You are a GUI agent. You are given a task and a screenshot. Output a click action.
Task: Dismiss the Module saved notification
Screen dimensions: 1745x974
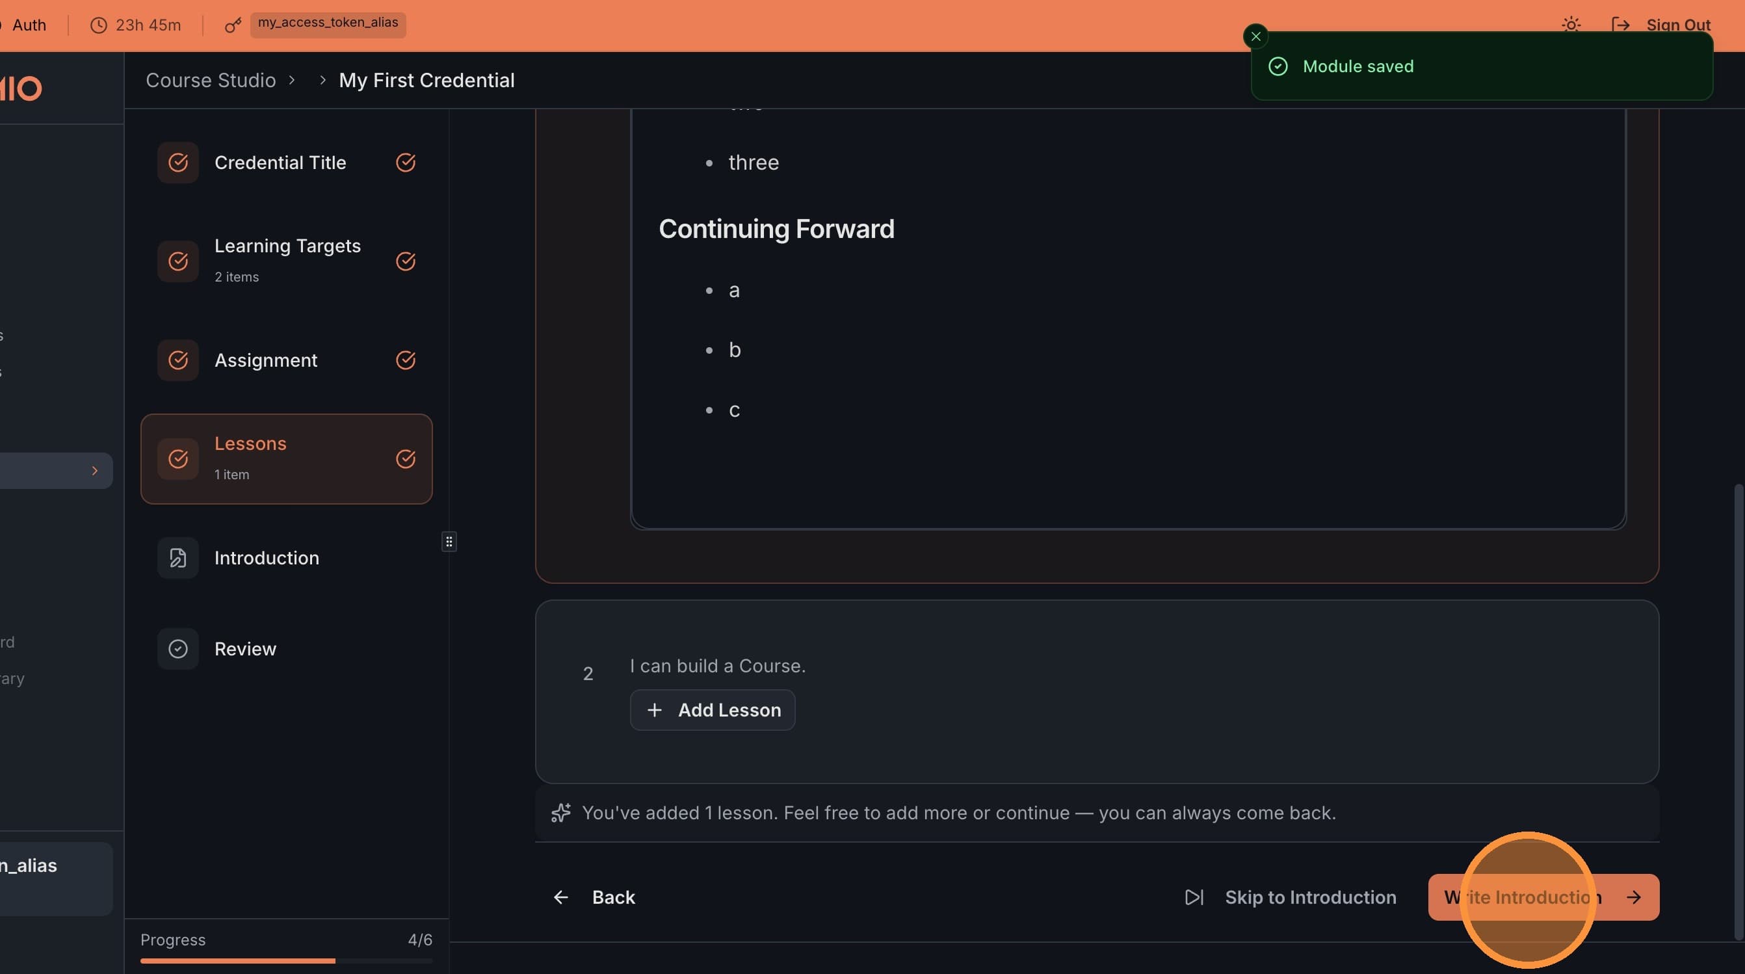pyautogui.click(x=1255, y=36)
